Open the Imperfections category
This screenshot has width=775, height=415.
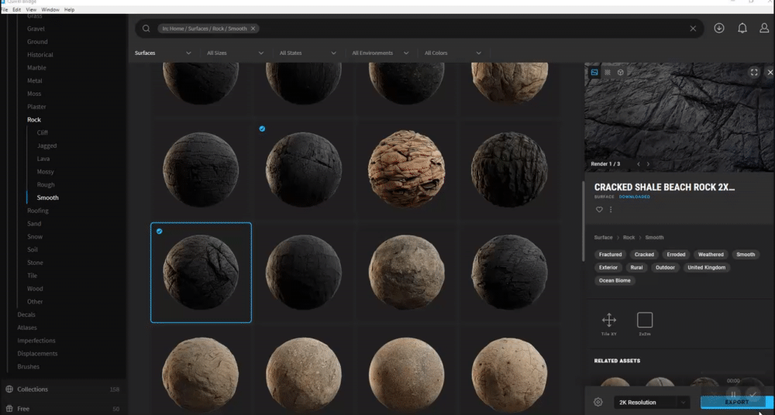(36, 341)
